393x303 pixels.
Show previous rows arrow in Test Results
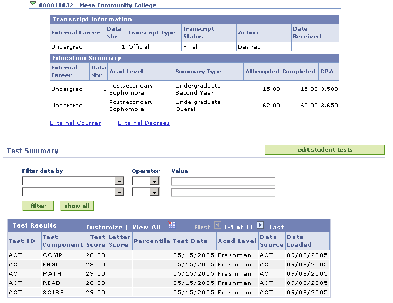tap(218, 225)
